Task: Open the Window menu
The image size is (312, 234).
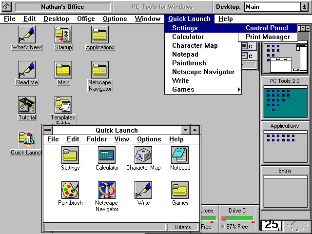Action: tap(148, 19)
